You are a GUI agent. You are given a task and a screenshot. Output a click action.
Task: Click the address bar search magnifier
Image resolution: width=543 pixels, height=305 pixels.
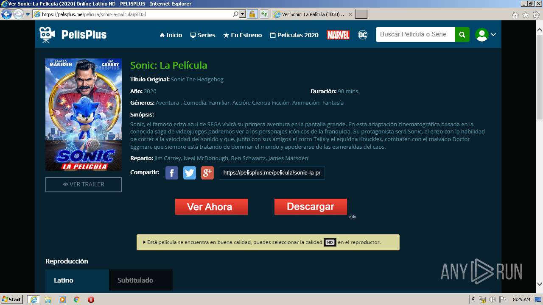(236, 14)
